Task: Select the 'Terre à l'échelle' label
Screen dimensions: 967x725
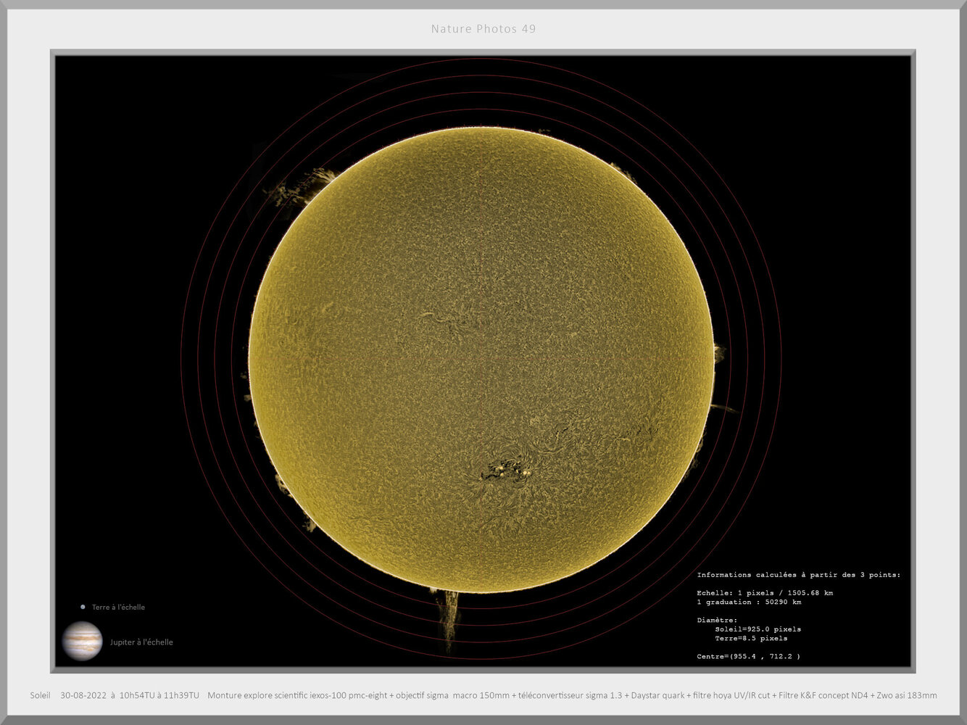Action: (x=117, y=607)
